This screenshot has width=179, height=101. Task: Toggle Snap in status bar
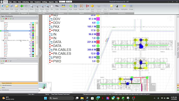53,94
